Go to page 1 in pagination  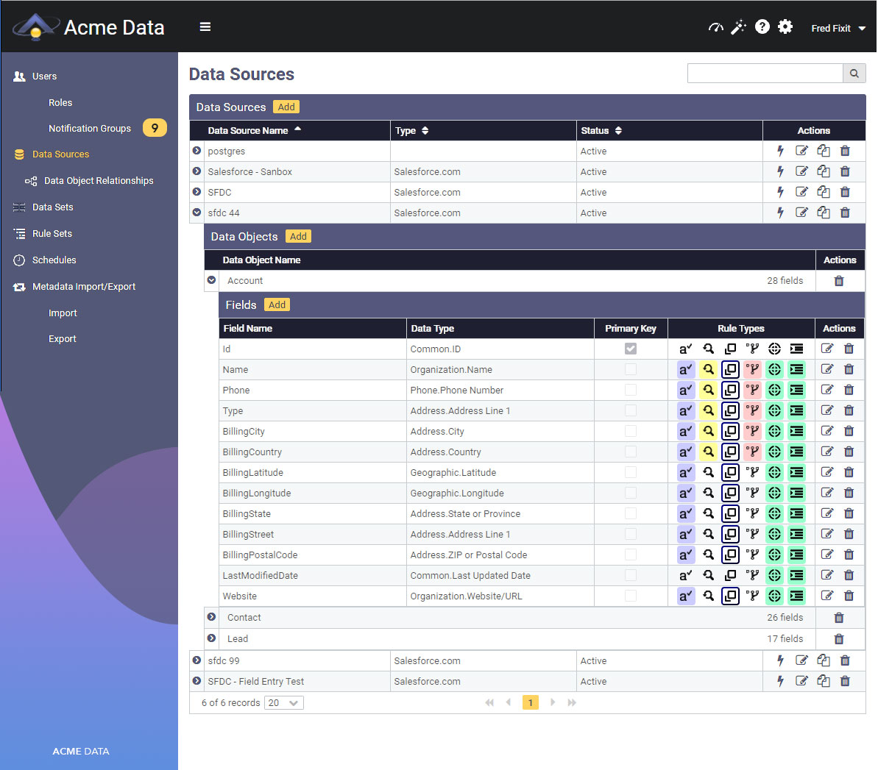[x=531, y=703]
